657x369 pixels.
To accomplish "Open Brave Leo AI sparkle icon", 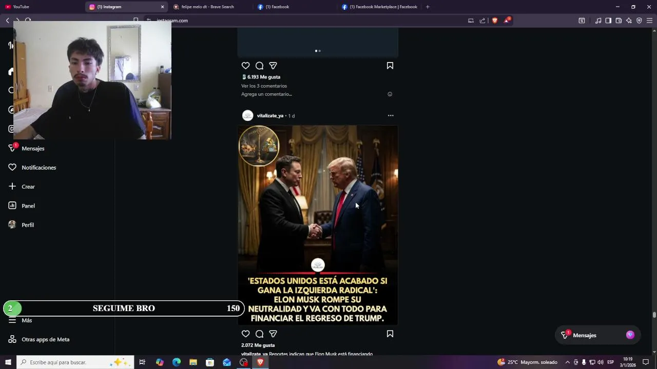I will tap(629, 20).
